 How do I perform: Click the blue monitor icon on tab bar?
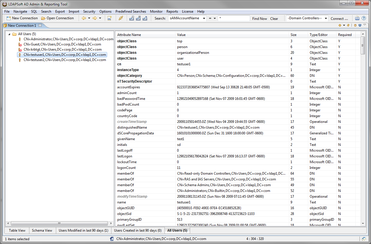point(360,25)
